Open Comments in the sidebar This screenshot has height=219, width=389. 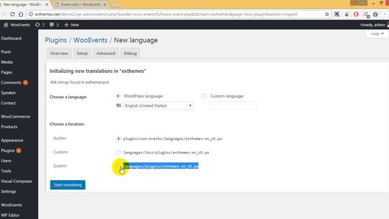pyautogui.click(x=11, y=83)
